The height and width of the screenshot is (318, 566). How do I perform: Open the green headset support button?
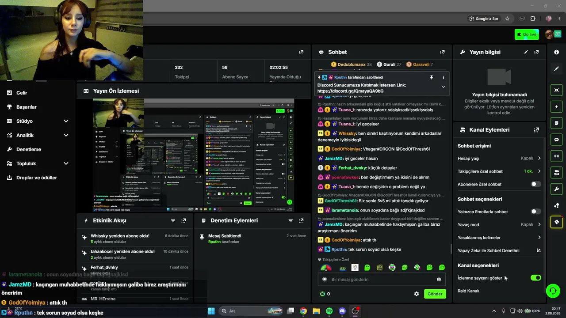point(553,291)
